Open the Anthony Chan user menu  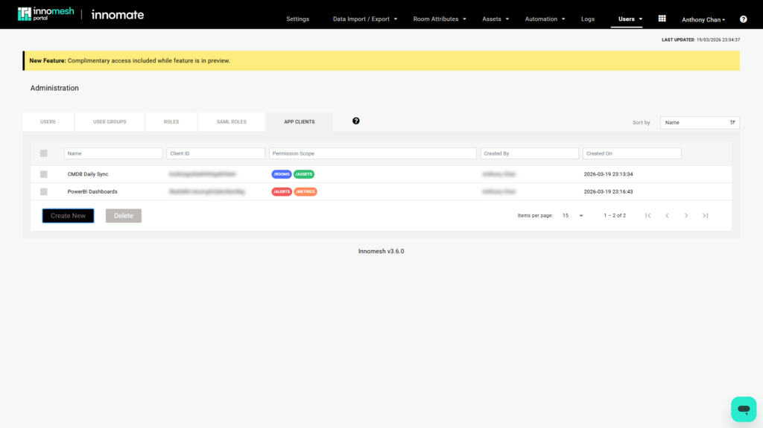click(703, 19)
